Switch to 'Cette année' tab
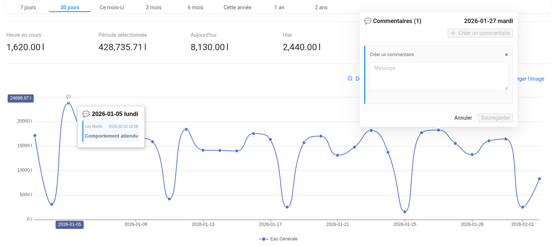The image size is (554, 246). (237, 7)
